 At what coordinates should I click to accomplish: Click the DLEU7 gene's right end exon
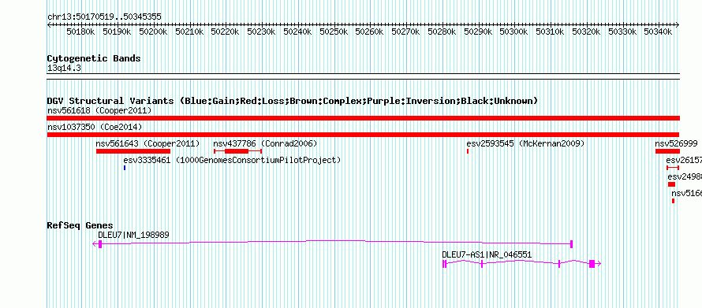(572, 243)
